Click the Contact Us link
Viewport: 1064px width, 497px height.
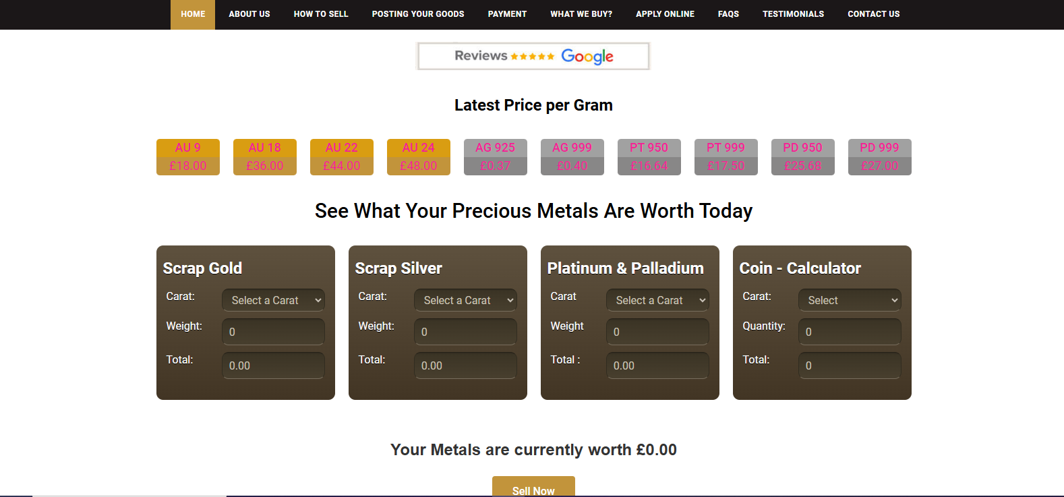[873, 14]
